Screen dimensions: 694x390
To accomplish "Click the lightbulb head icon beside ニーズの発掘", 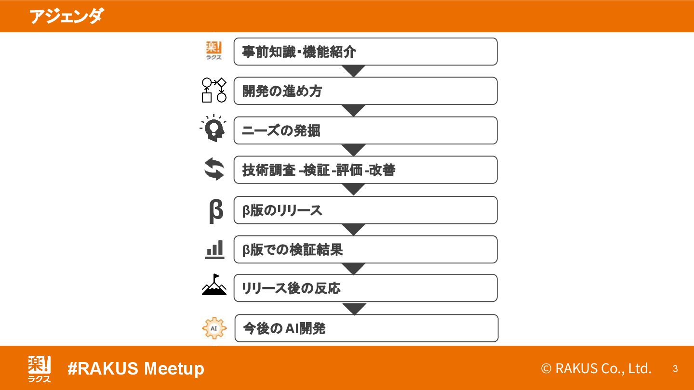I will [213, 129].
